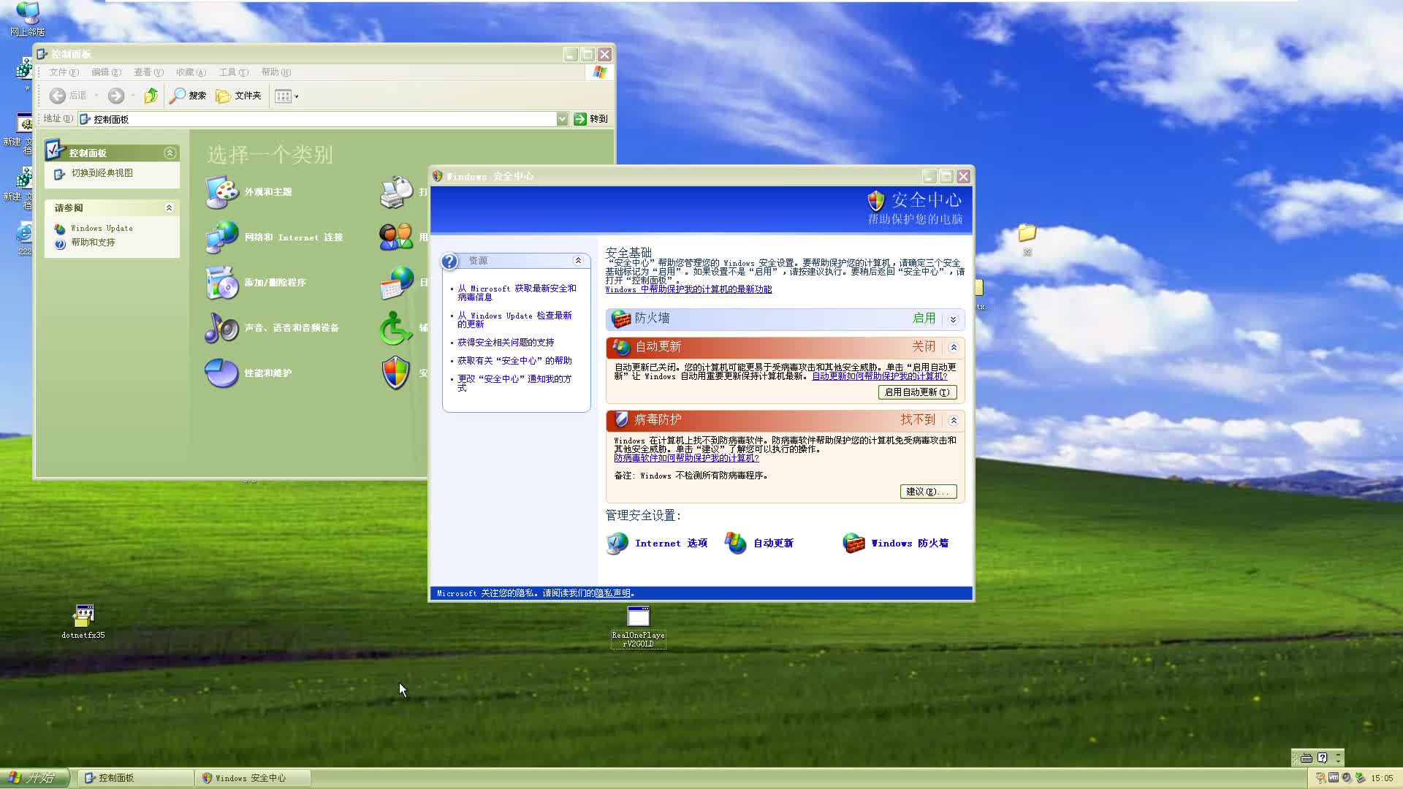This screenshot has height=789, width=1403.
Task: Expand the 防火墙 section chevron
Action: pyautogui.click(x=953, y=319)
